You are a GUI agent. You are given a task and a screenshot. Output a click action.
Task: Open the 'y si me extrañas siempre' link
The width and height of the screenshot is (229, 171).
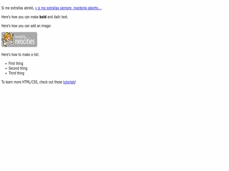click(x=68, y=8)
